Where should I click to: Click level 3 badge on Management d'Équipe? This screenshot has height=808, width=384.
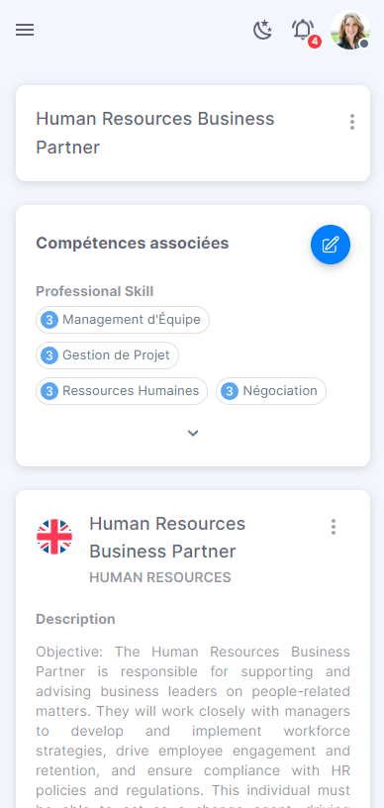click(x=49, y=320)
